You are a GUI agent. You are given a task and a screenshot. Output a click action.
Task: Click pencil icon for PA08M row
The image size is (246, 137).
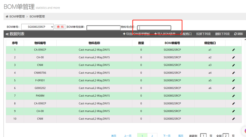point(233,96)
